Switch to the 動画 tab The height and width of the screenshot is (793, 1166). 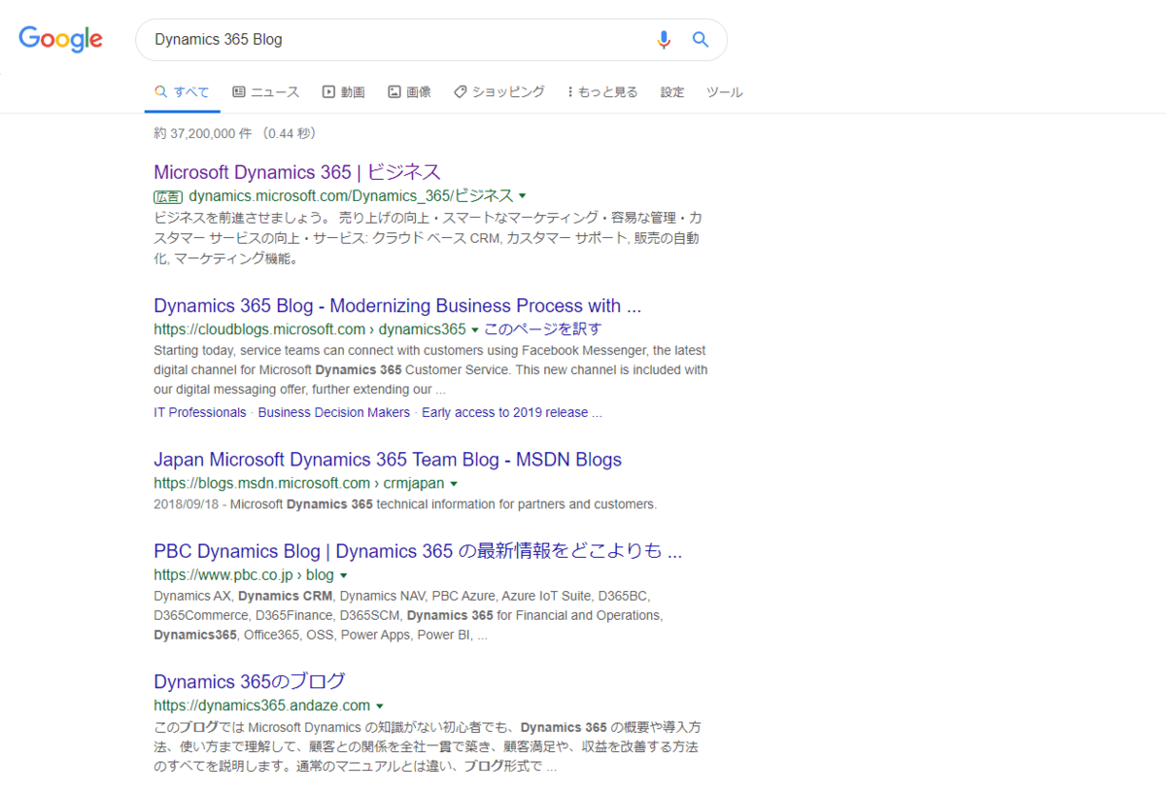pyautogui.click(x=343, y=92)
